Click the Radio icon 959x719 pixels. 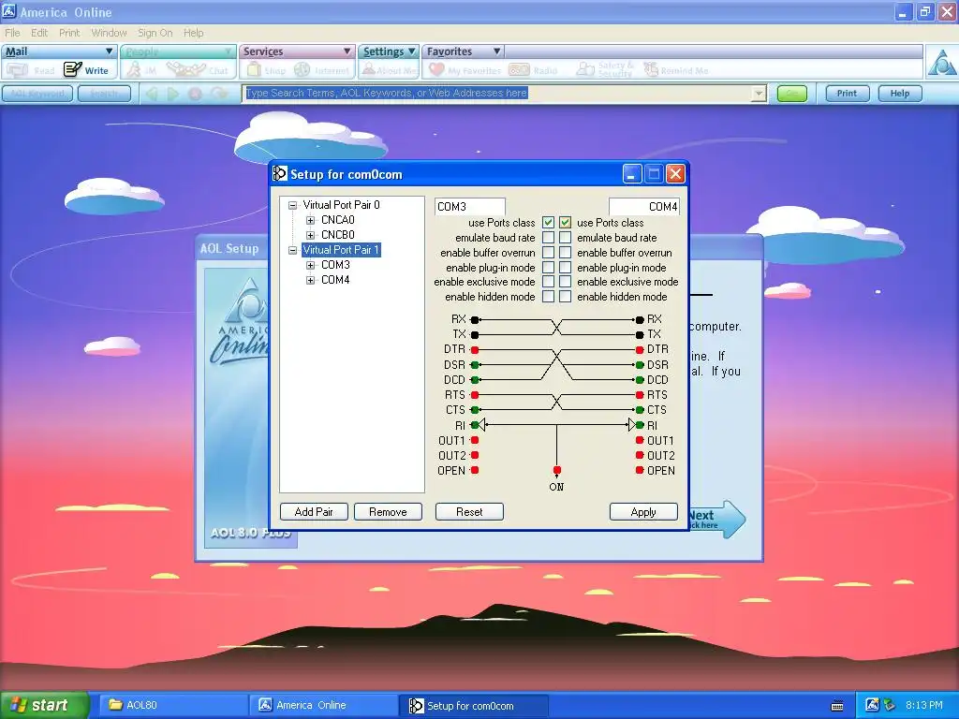click(x=519, y=69)
